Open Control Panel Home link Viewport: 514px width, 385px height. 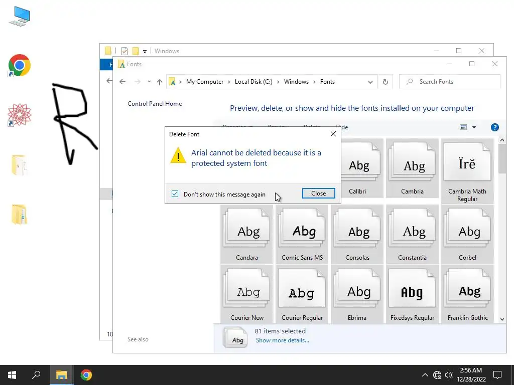click(155, 104)
